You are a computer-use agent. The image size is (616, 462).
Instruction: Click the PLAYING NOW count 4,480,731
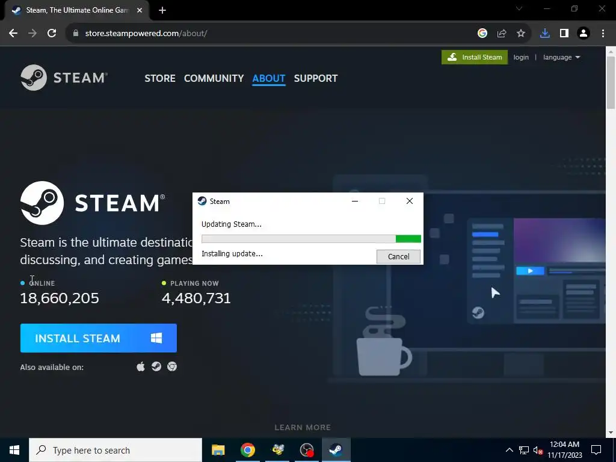coord(196,298)
